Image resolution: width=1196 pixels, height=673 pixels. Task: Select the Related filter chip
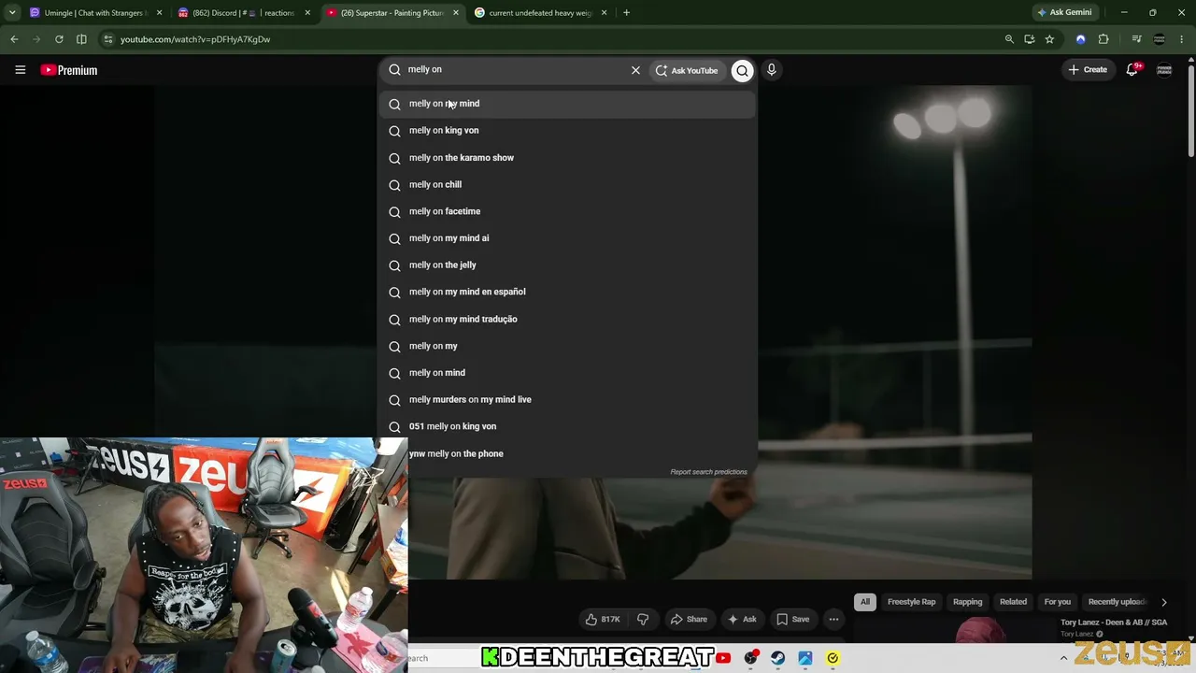(x=1013, y=602)
